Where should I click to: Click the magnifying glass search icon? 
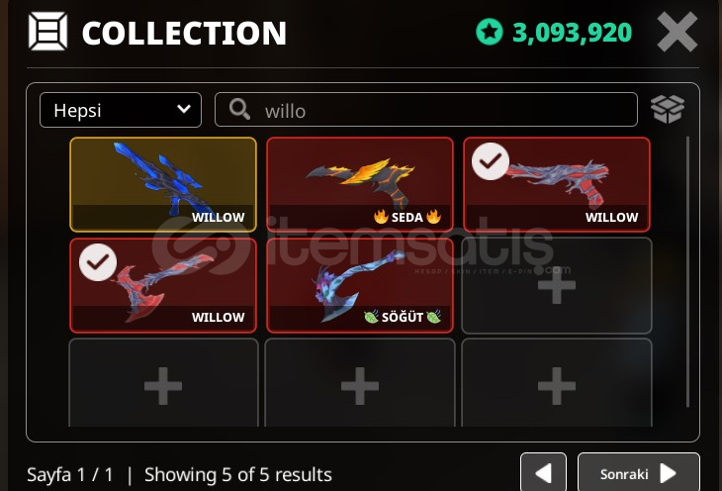pos(239,110)
